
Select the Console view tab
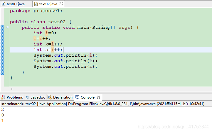point(88,97)
